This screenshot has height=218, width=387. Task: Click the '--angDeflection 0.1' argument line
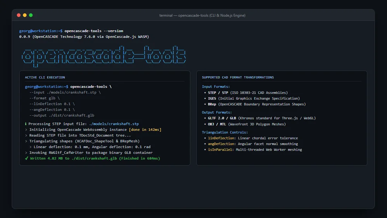(x=52, y=110)
